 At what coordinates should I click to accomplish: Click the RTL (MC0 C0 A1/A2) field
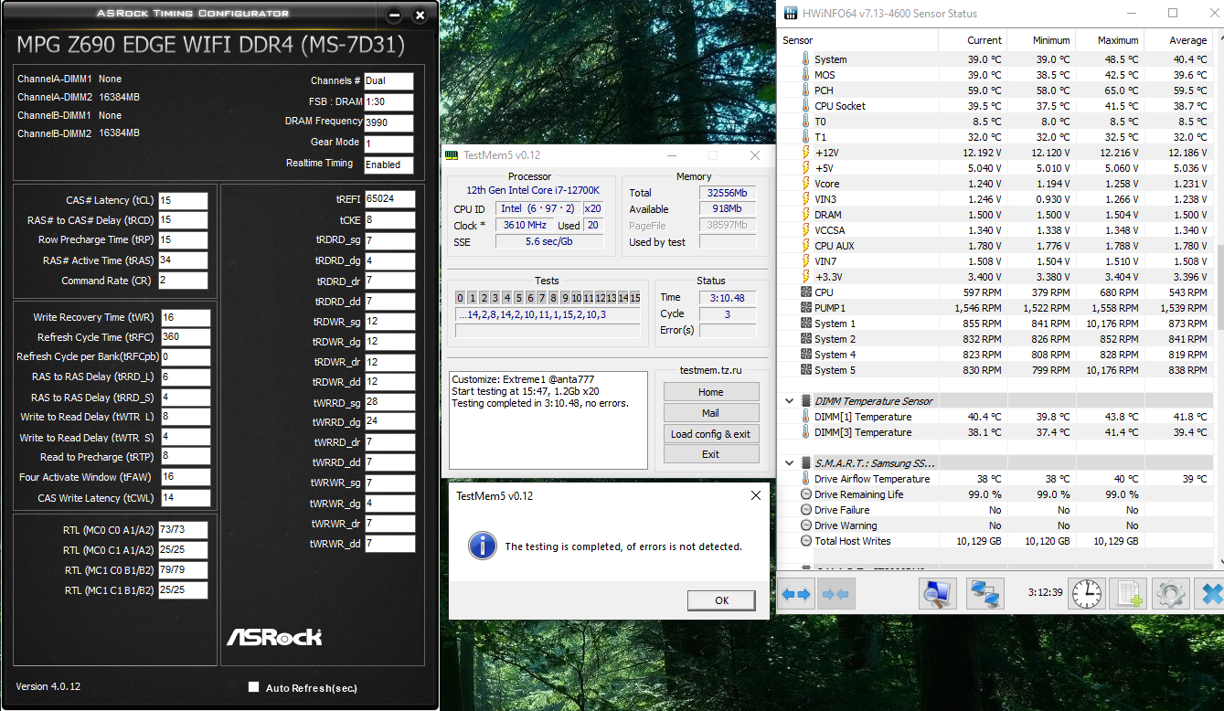pos(183,530)
